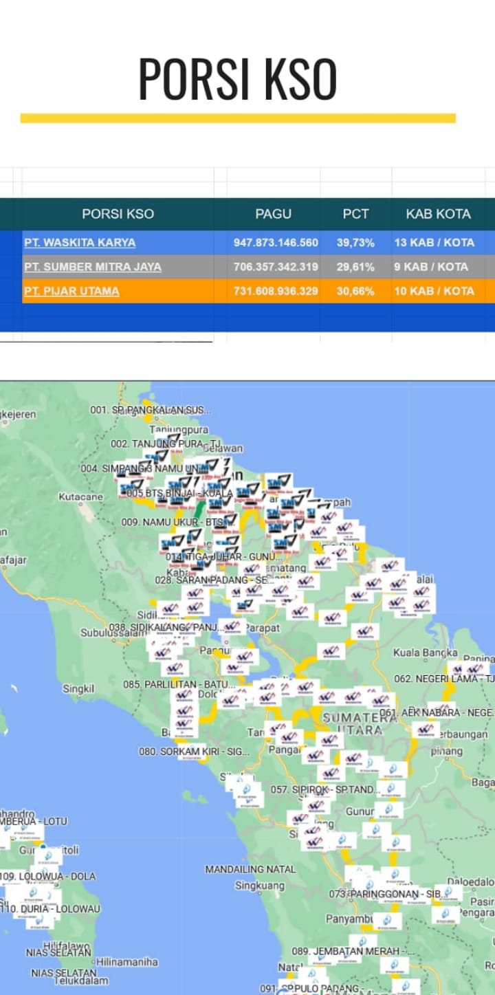Open the PT. PIJAR UTAMA link
The image size is (495, 995).
click(71, 291)
